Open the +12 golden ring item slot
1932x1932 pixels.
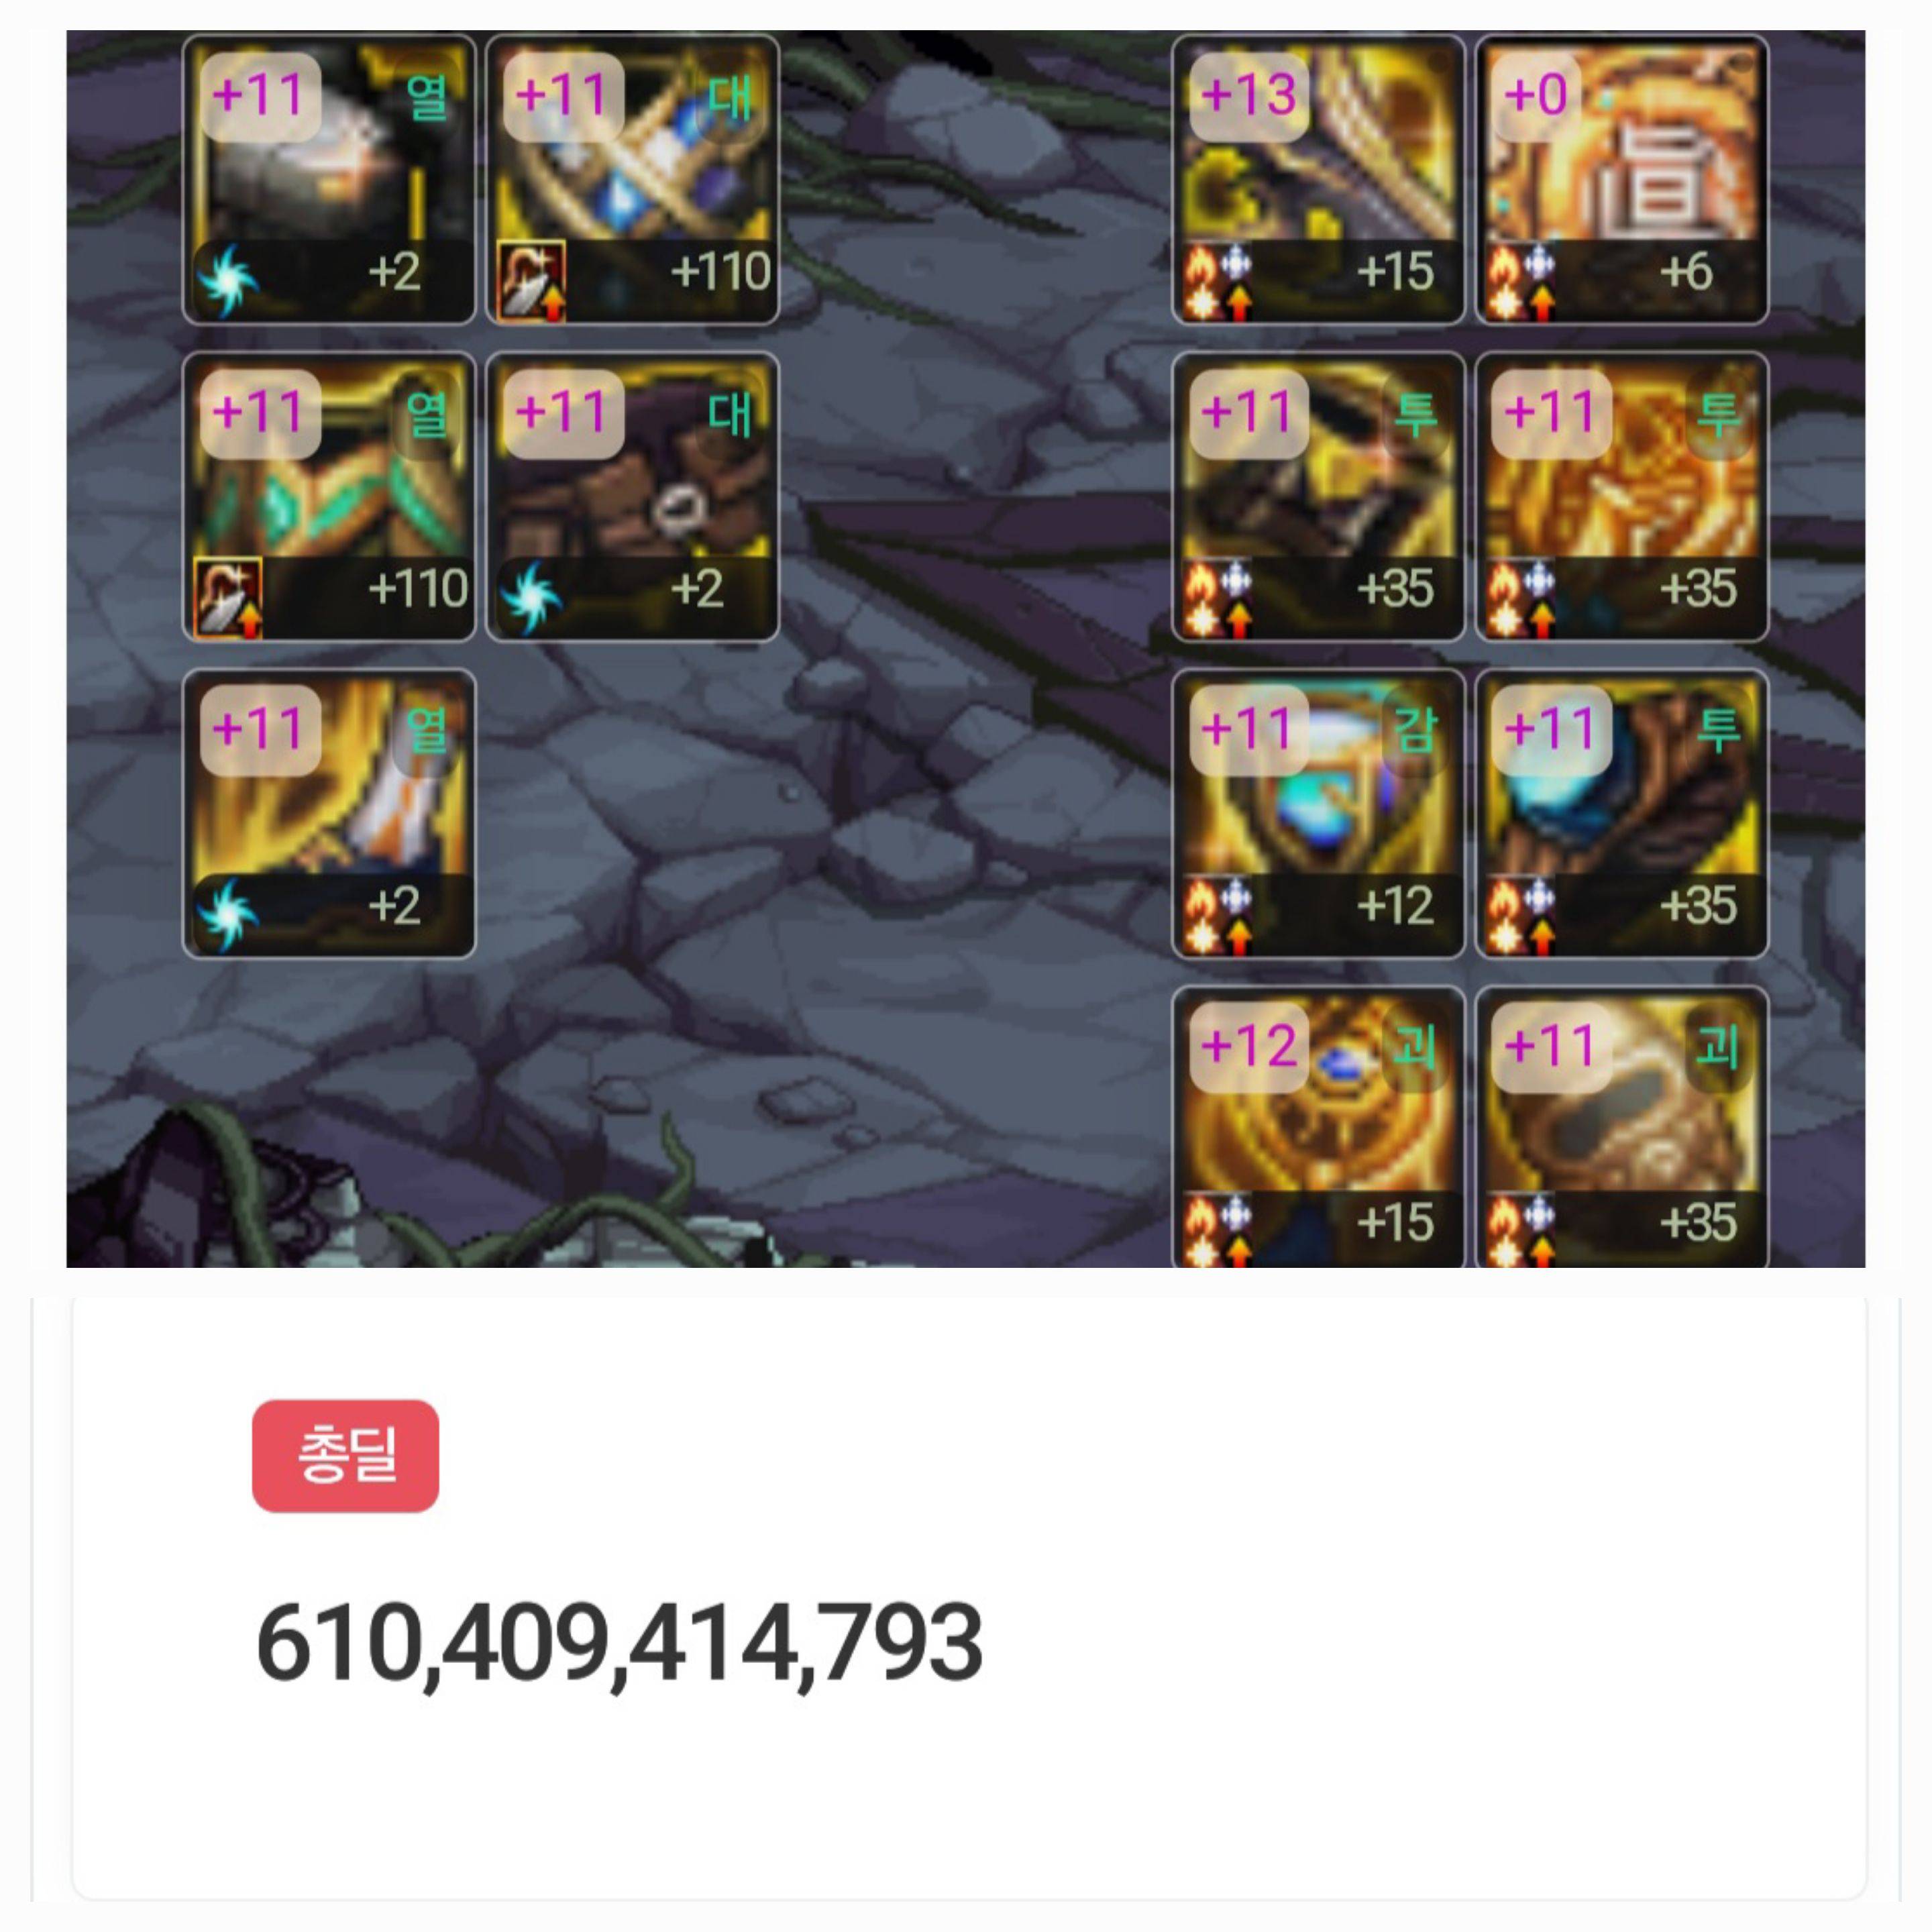click(1318, 1127)
